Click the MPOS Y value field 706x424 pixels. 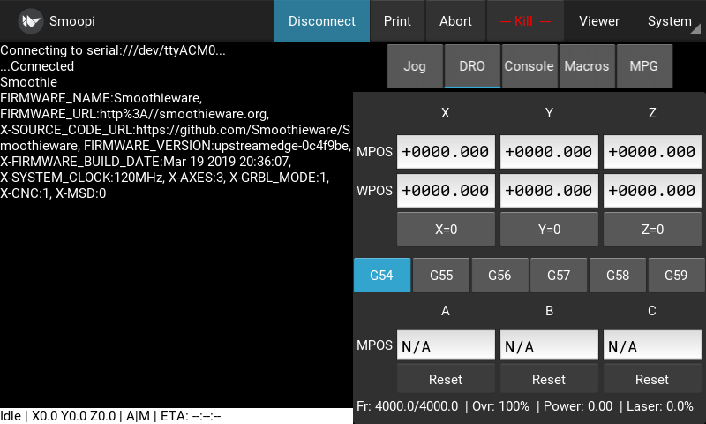click(x=549, y=152)
